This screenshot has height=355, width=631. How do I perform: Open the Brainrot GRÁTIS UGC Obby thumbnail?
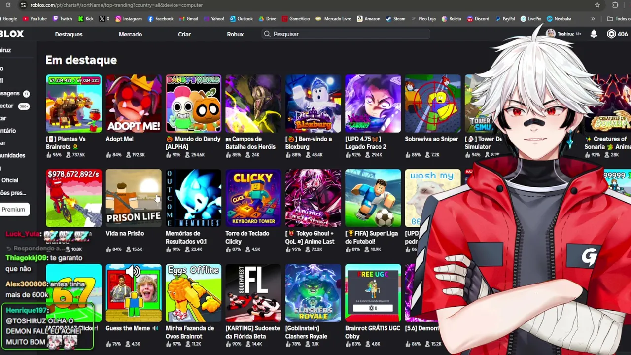373,293
